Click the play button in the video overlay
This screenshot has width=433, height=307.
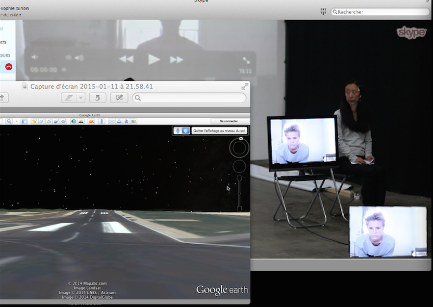coord(154,59)
